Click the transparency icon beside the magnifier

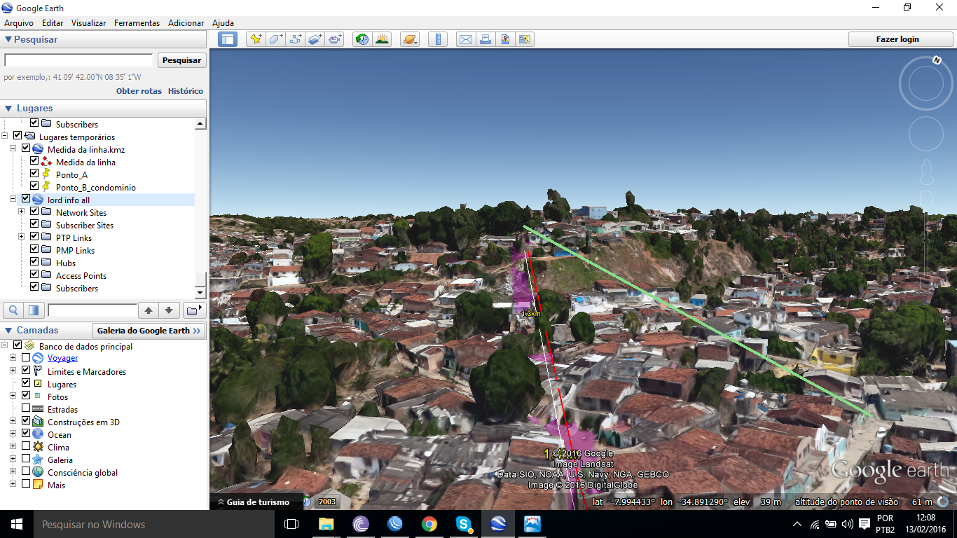[33, 310]
